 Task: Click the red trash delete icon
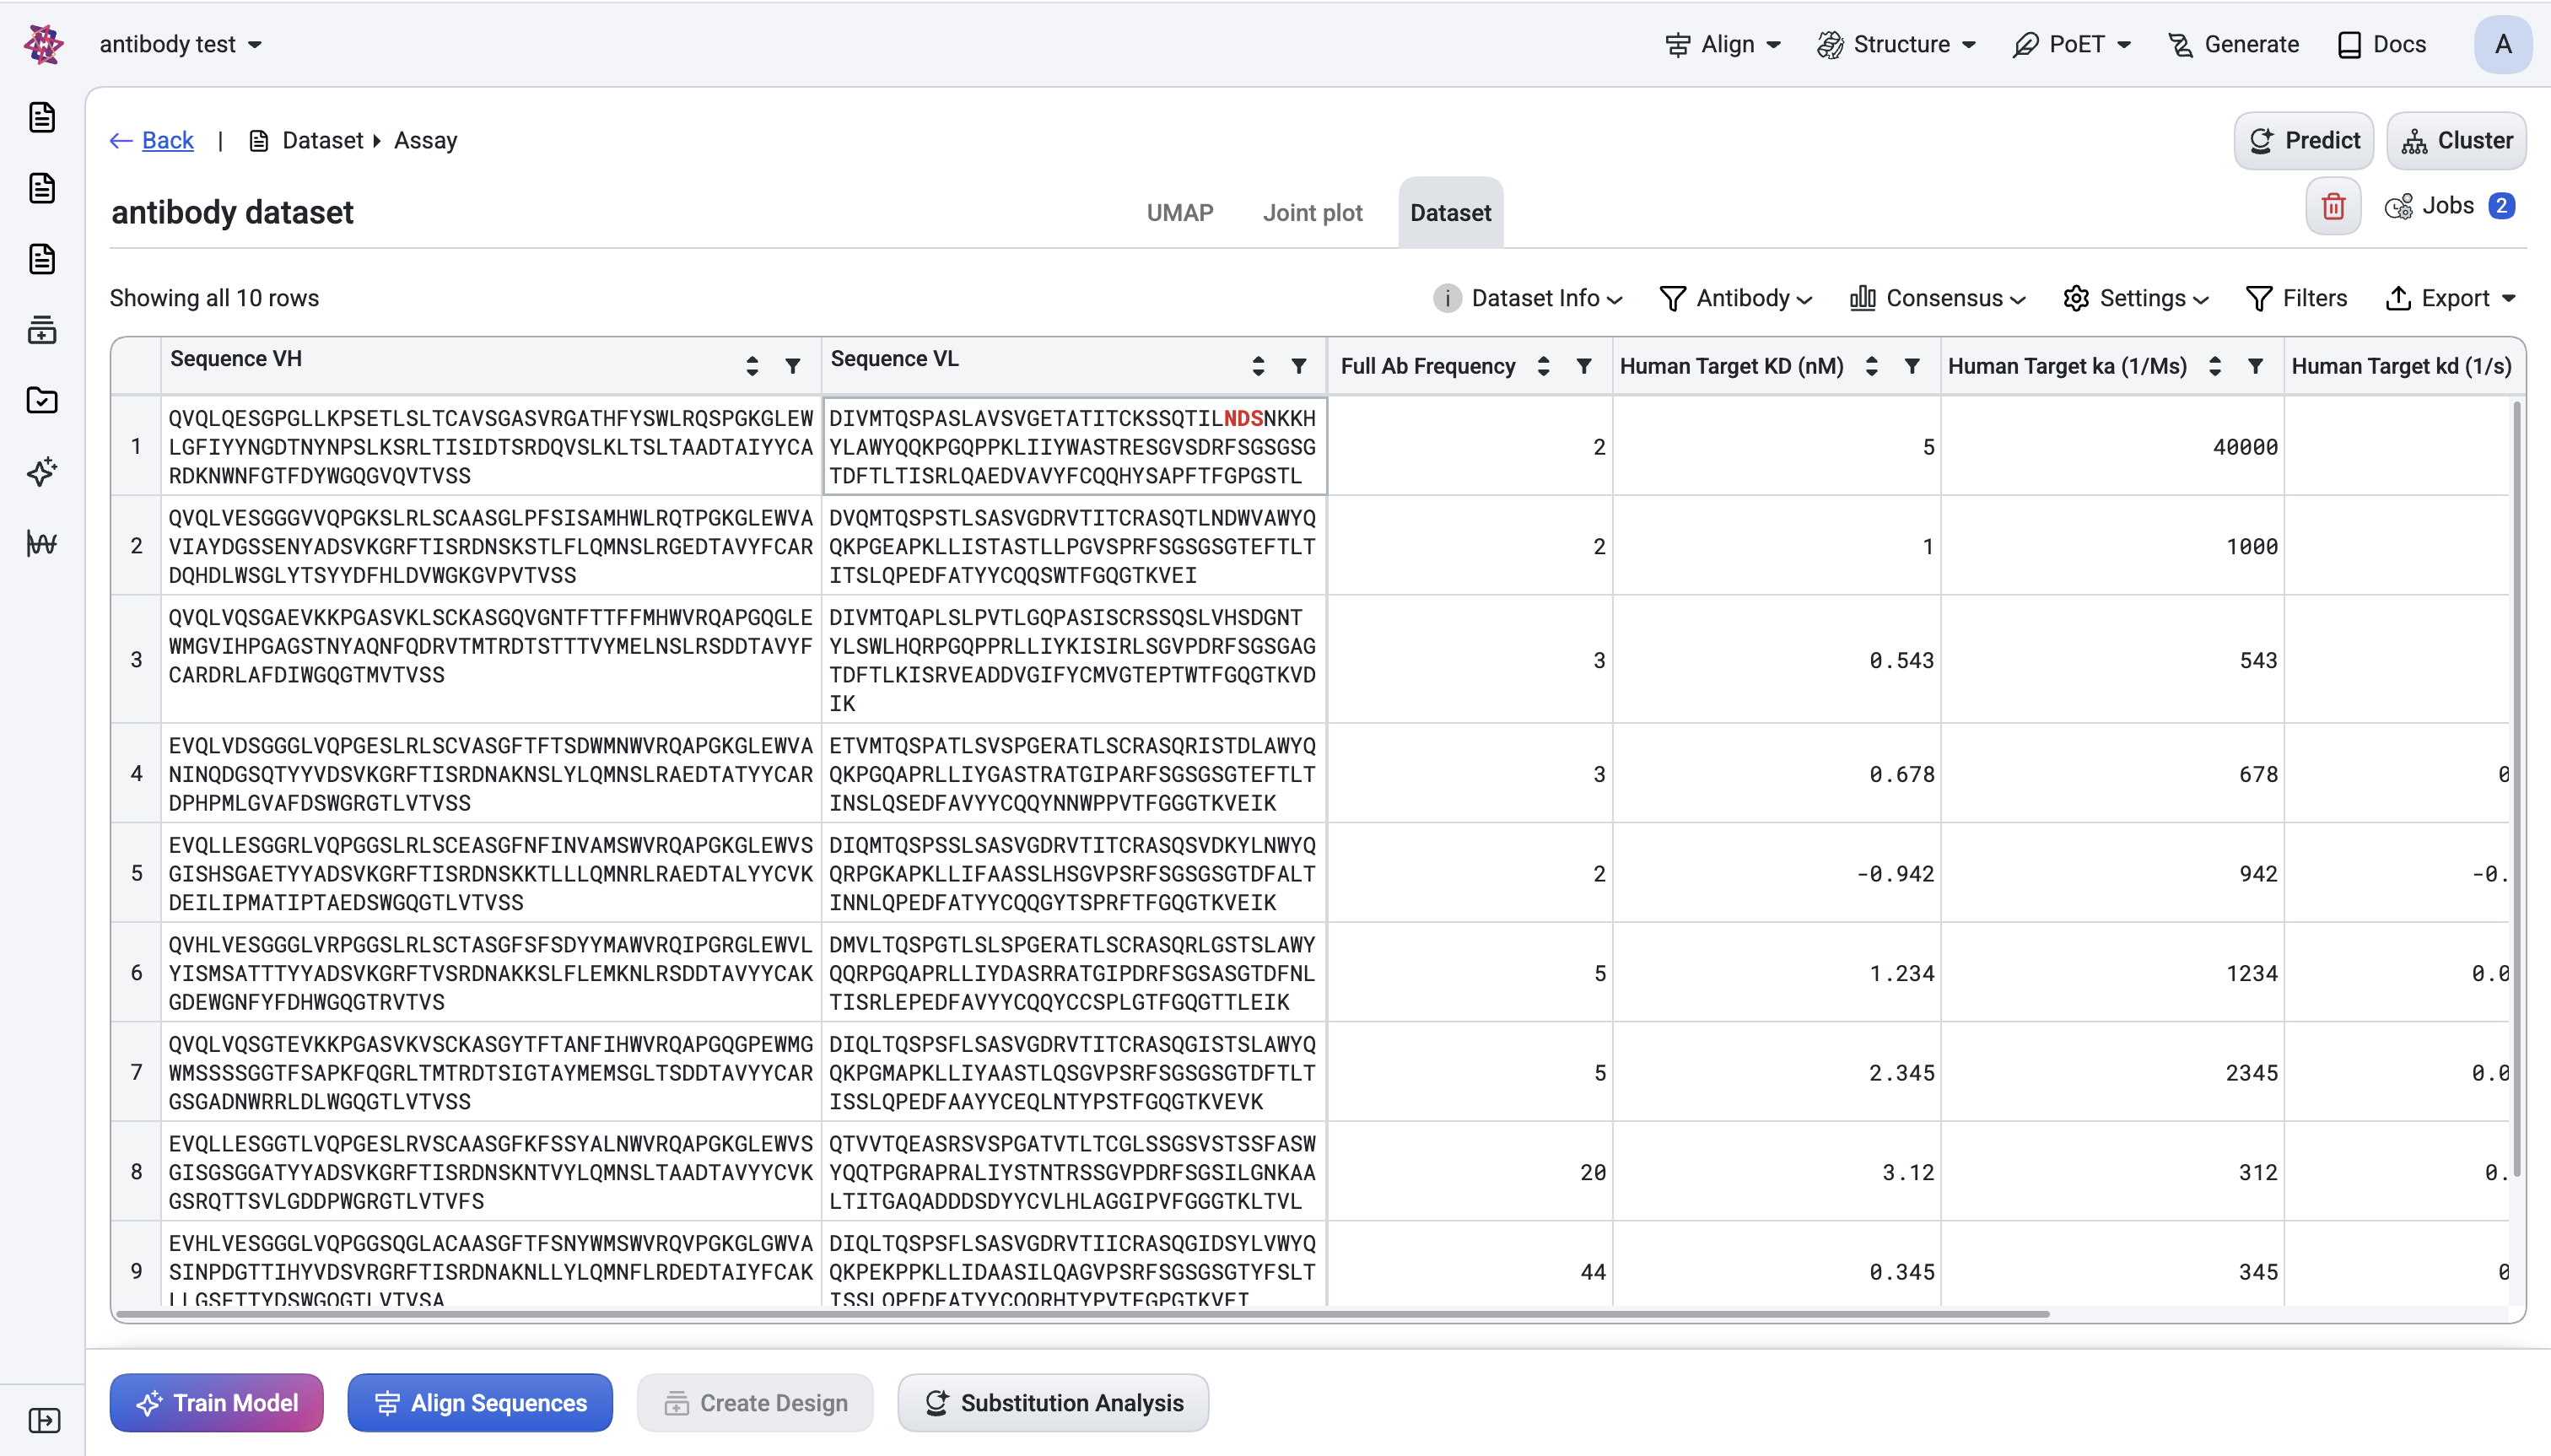[2333, 206]
